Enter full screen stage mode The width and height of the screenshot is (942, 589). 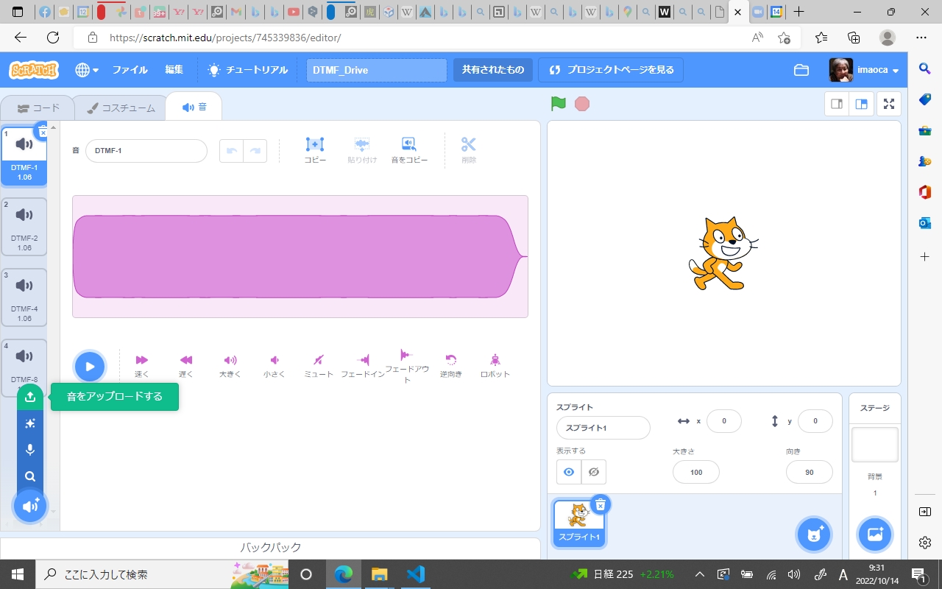point(889,104)
